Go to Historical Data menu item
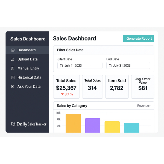The height and width of the screenshot is (164, 164). pos(29,77)
